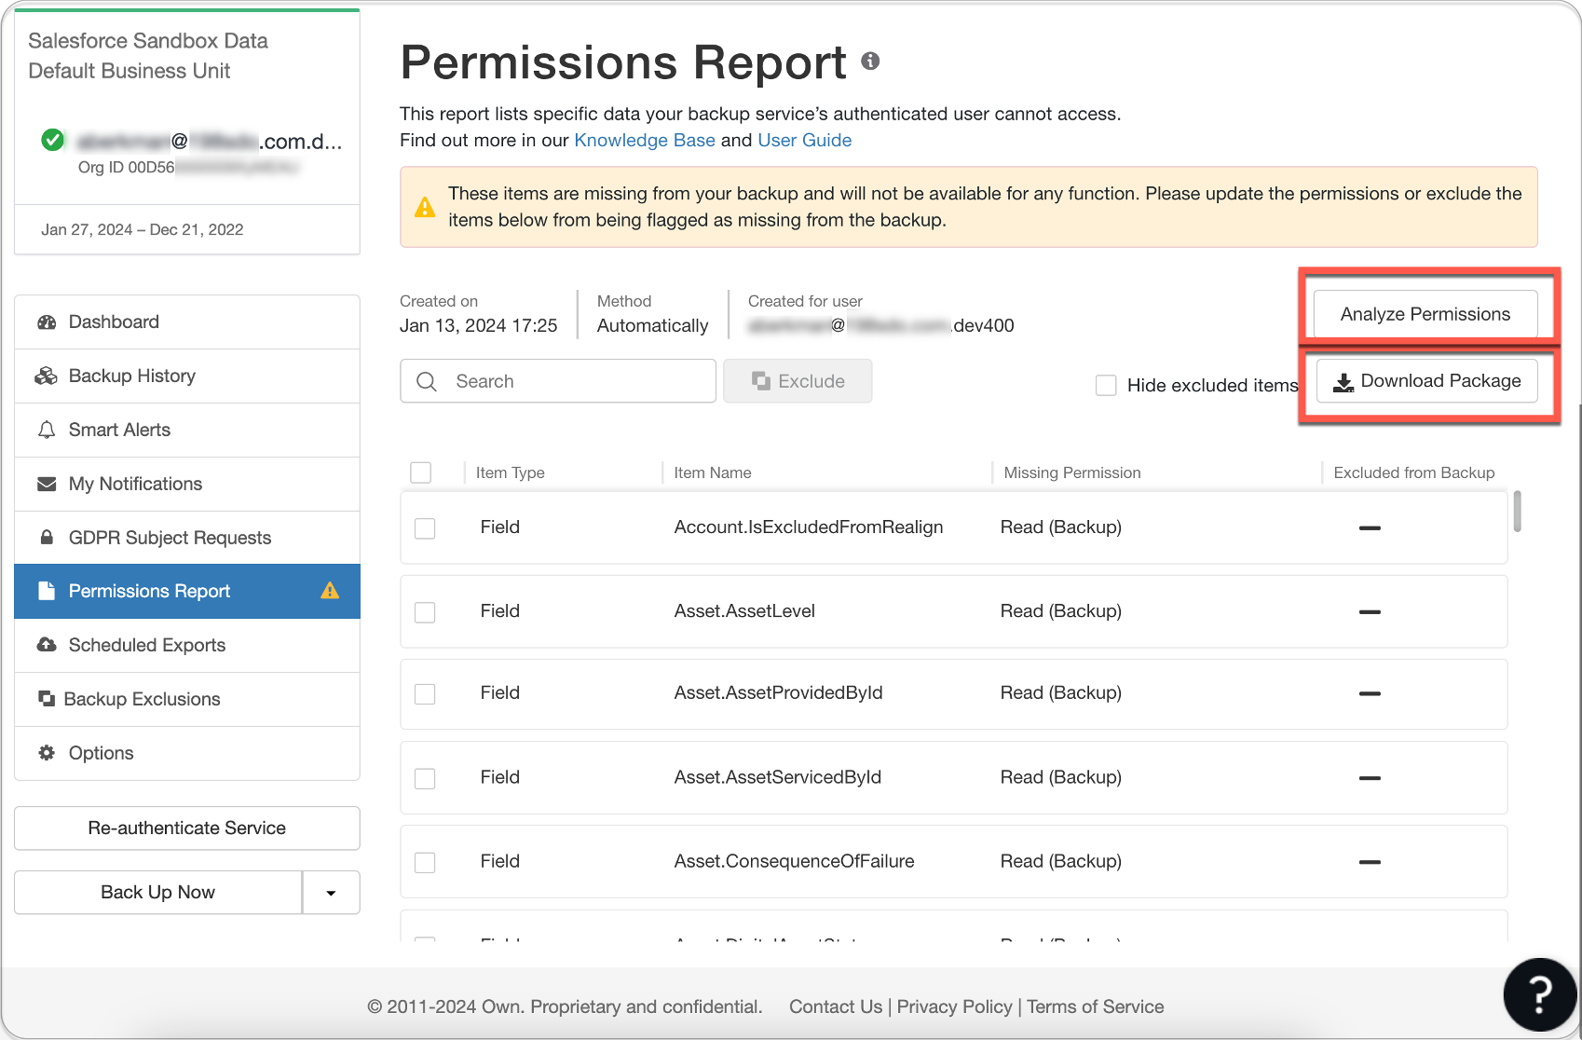This screenshot has width=1582, height=1040.
Task: Select the Backup Exclusions icon
Action: point(47,699)
